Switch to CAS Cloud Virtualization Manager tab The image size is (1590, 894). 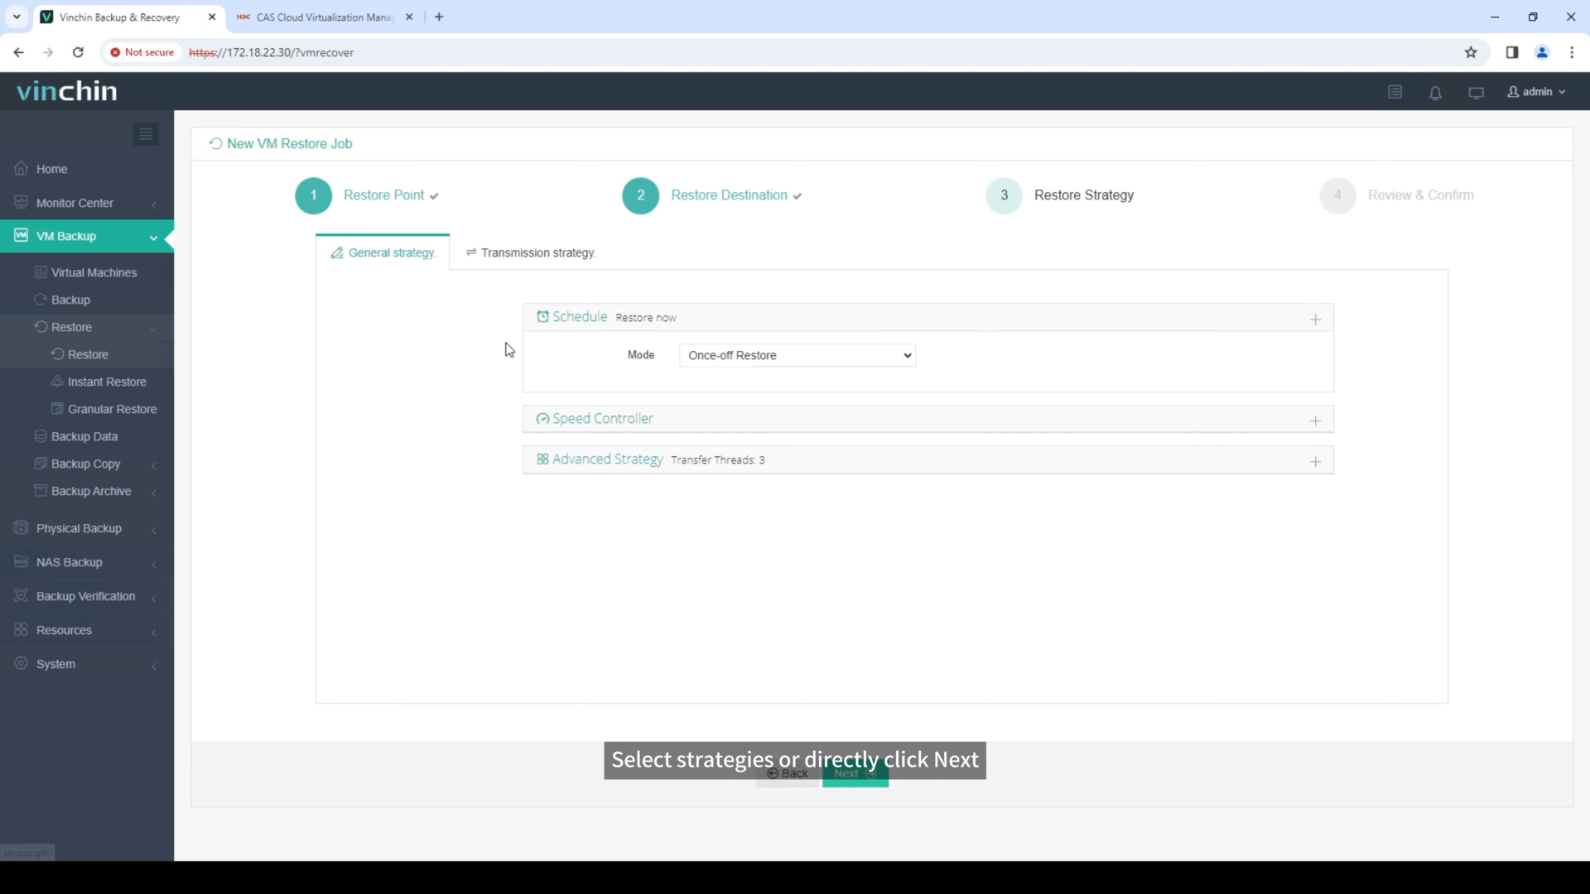(325, 17)
